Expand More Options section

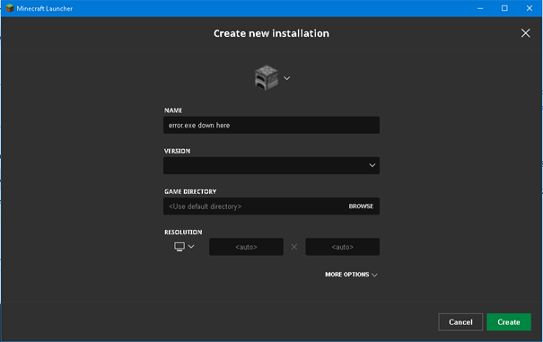351,275
